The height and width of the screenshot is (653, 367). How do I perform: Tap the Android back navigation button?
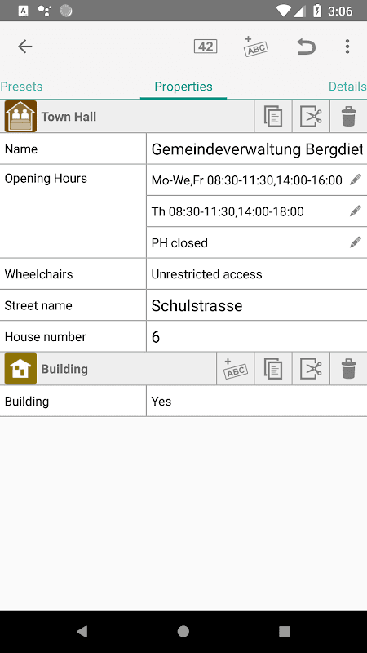tap(82, 631)
